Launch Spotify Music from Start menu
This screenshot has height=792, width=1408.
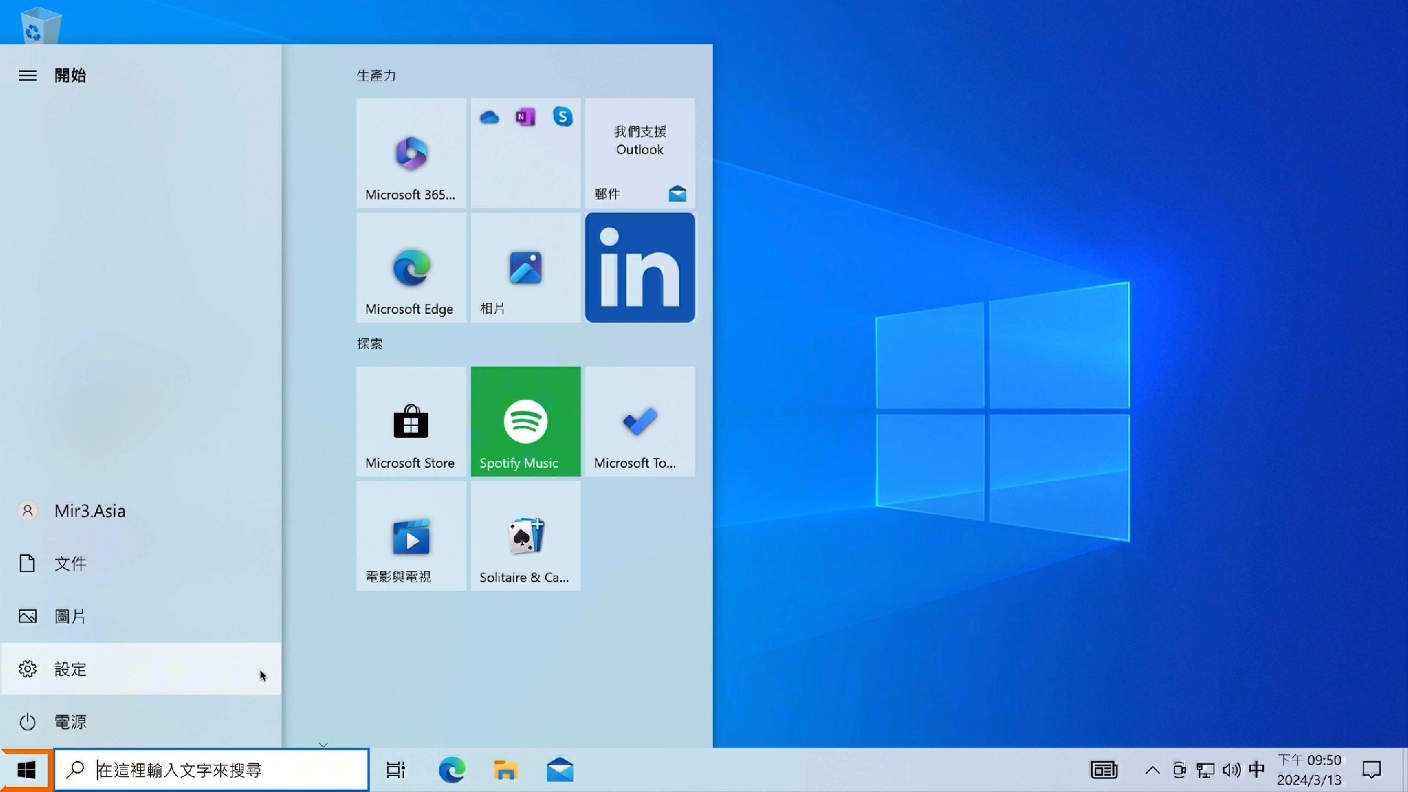524,422
